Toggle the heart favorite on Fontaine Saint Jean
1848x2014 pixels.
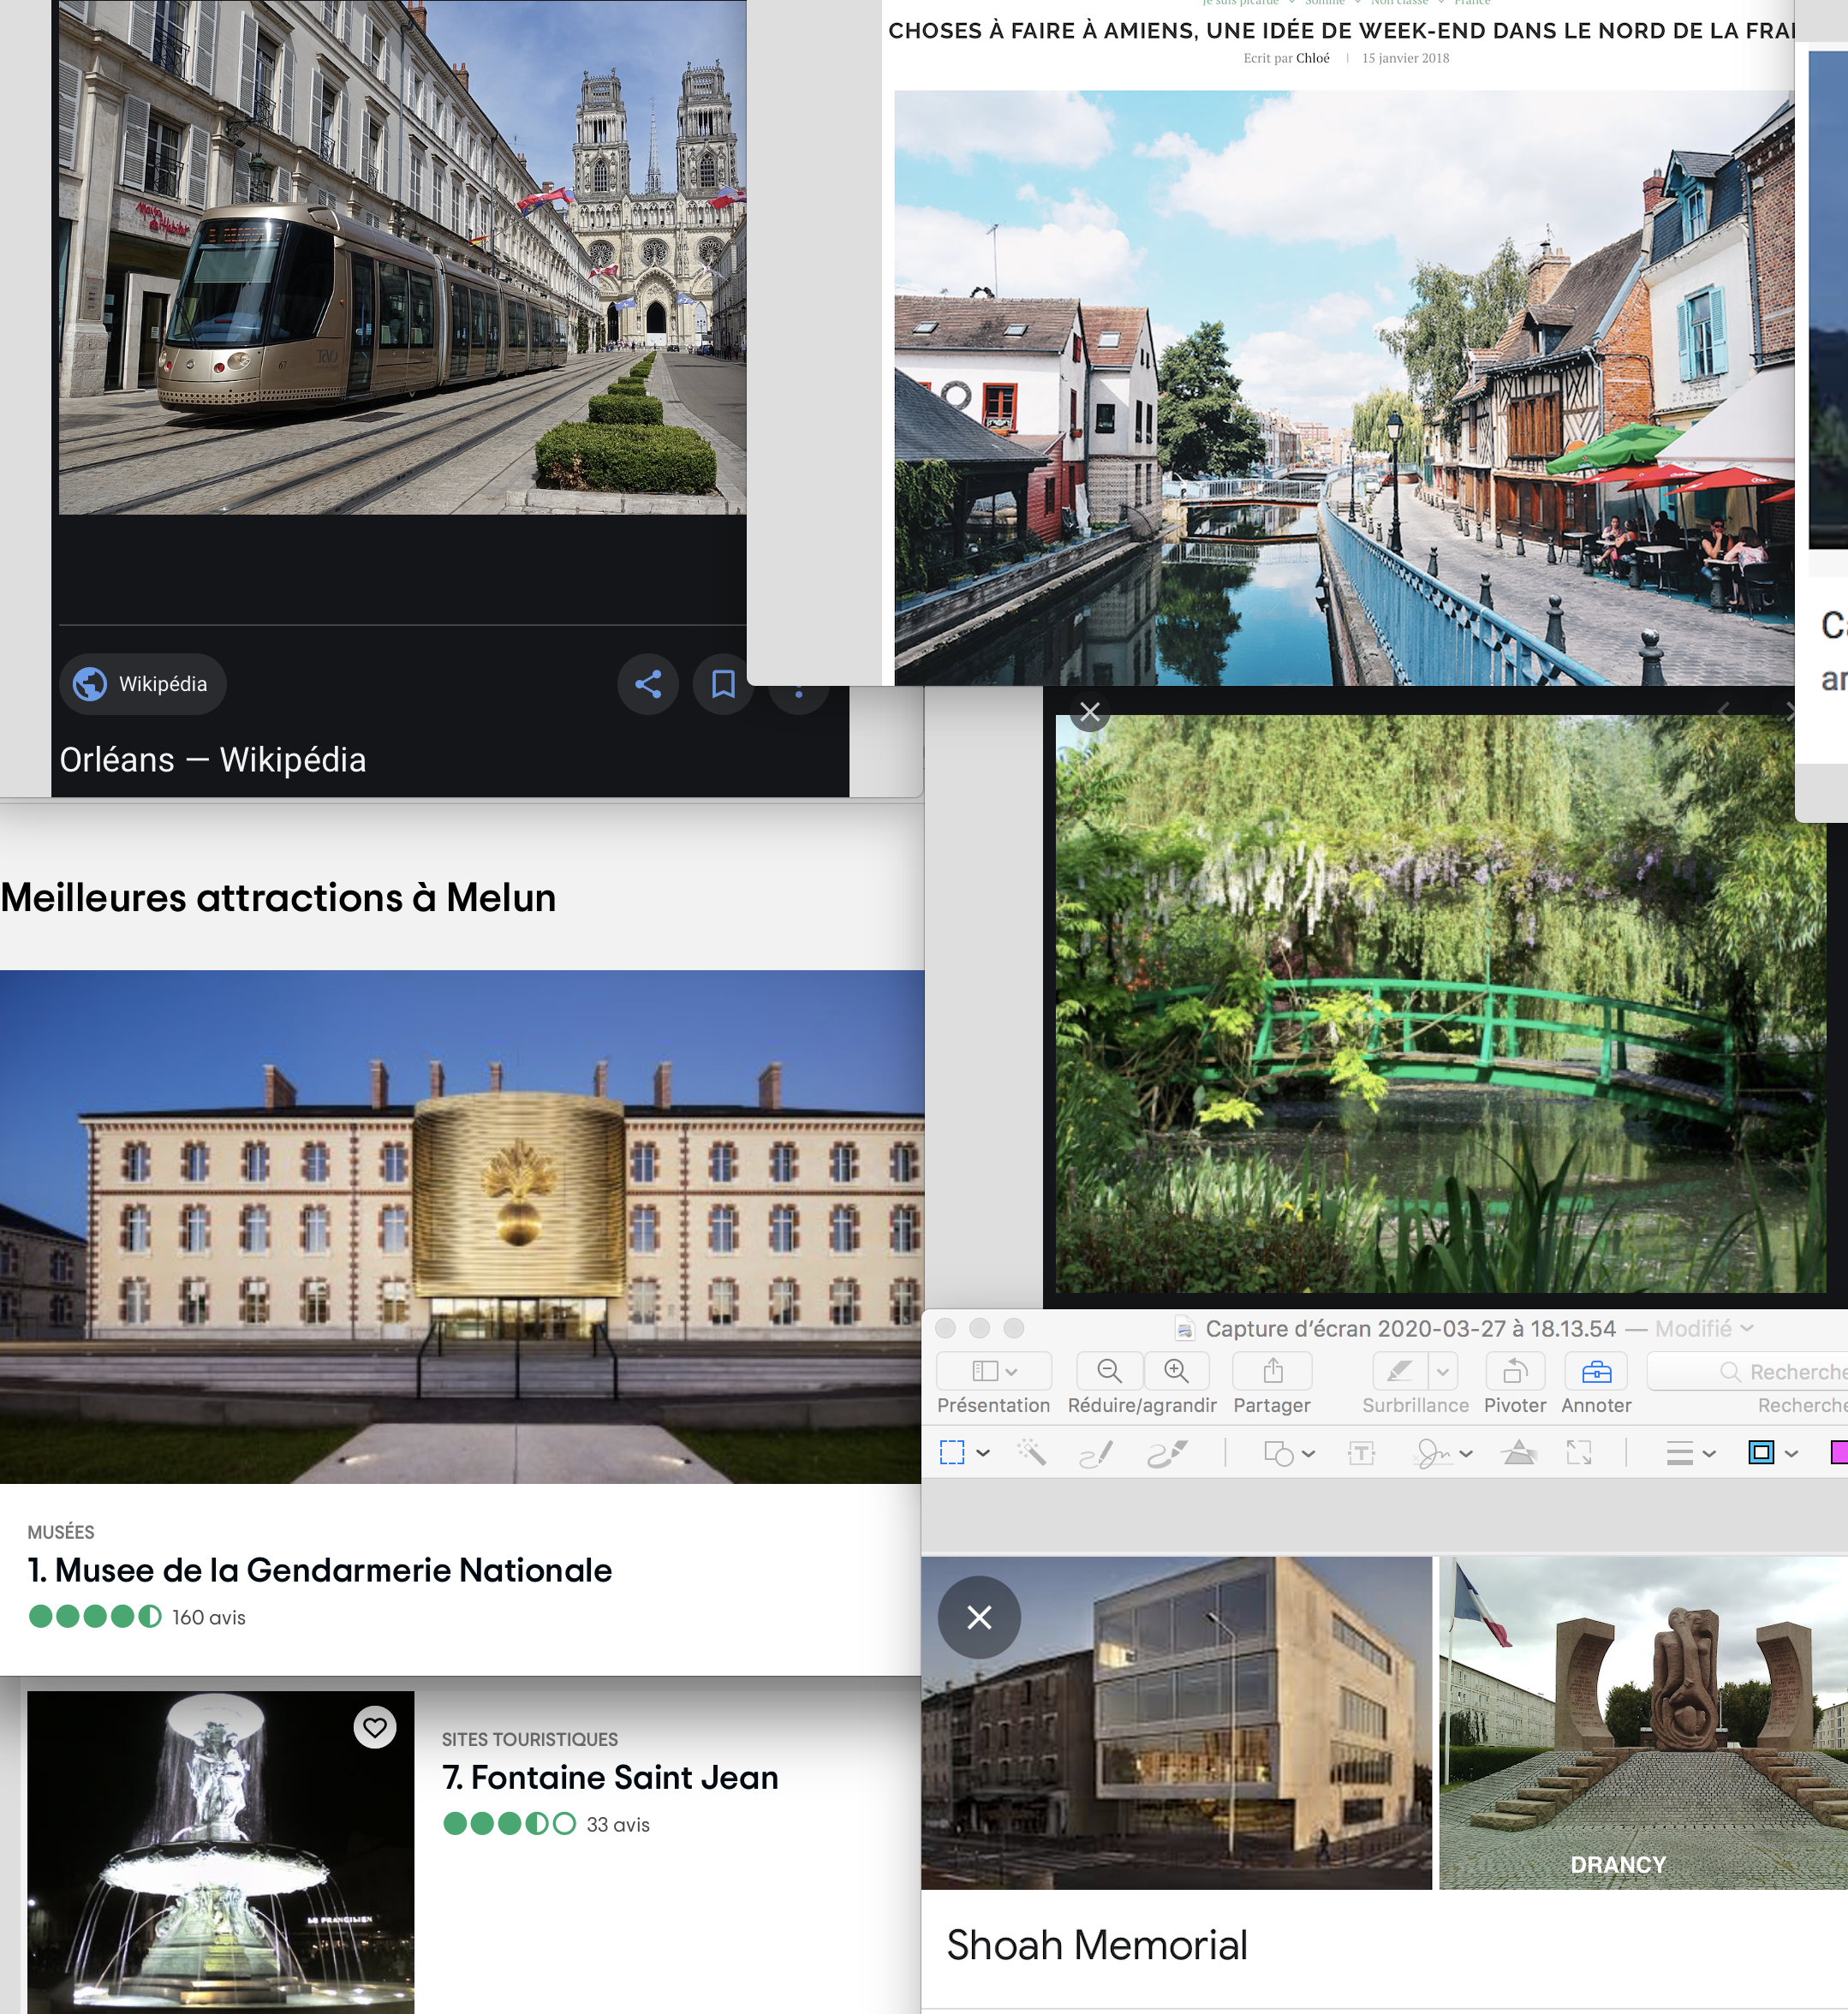click(375, 1727)
